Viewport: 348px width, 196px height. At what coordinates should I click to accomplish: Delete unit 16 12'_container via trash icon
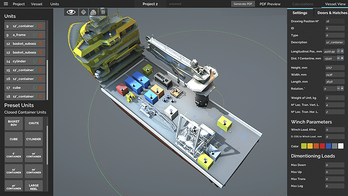(40, 78)
